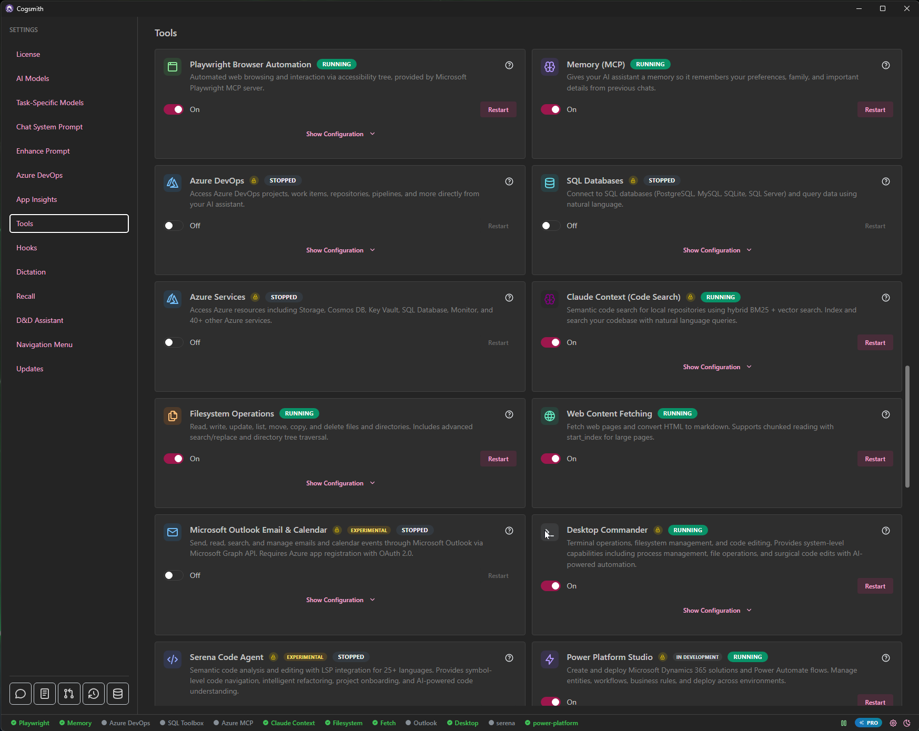Click the Web Content Fetching globe icon
919x731 pixels.
point(550,416)
